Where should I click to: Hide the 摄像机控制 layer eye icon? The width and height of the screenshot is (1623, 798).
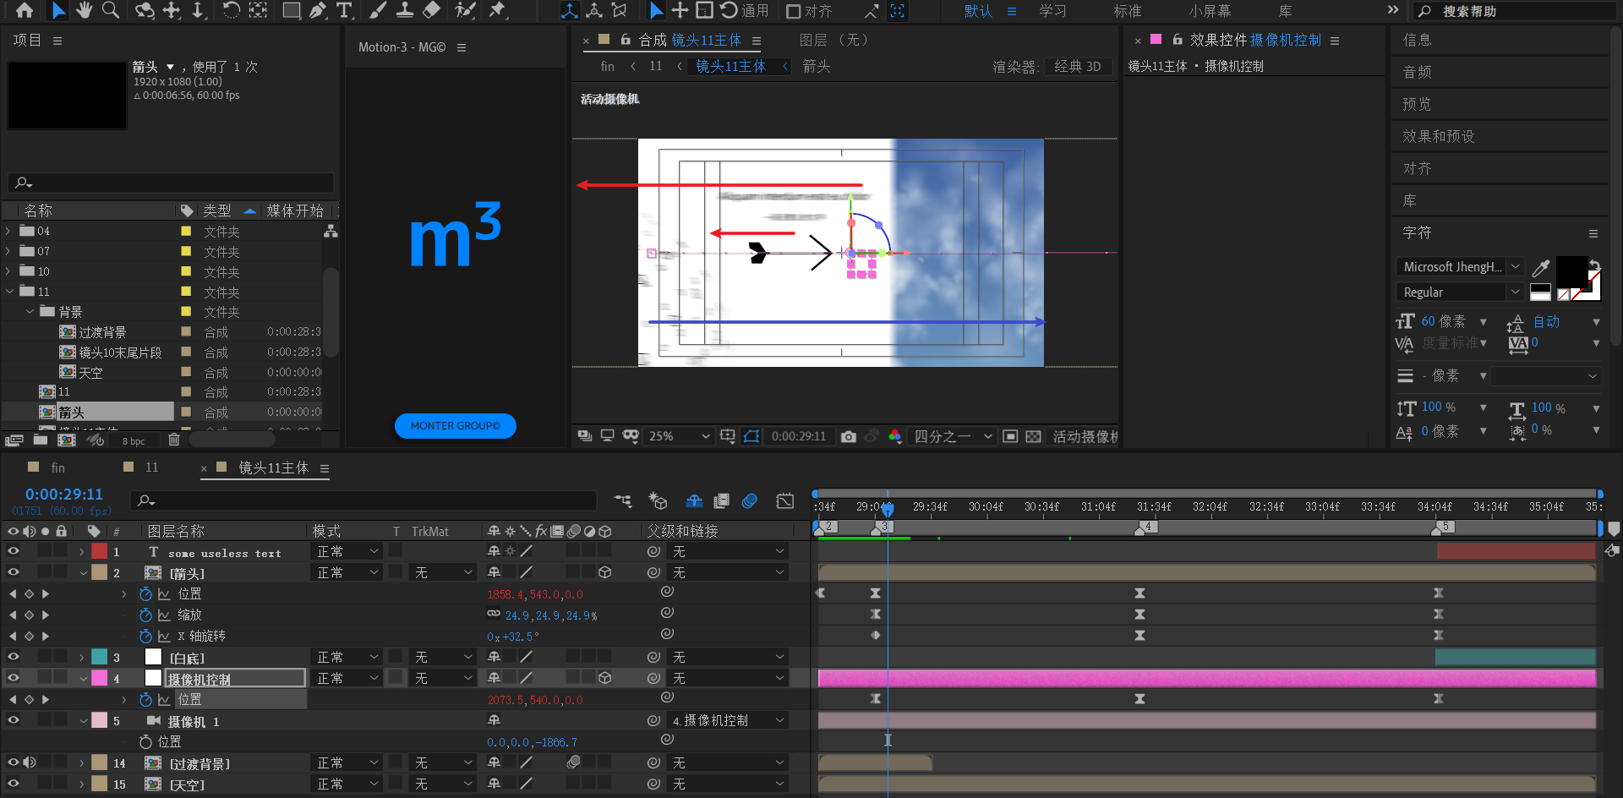tap(13, 678)
